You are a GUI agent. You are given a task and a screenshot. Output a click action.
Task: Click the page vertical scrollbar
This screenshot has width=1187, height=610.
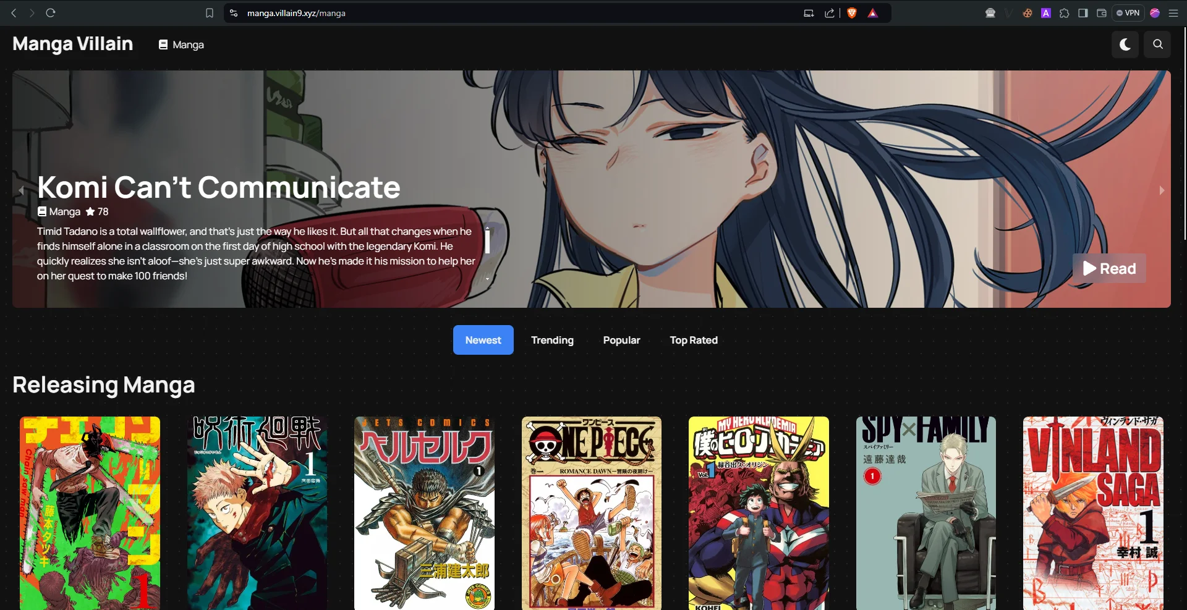click(x=1185, y=133)
